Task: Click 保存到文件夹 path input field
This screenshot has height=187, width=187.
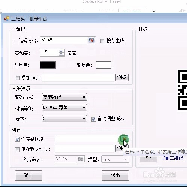Action: pyautogui.click(x=84, y=148)
